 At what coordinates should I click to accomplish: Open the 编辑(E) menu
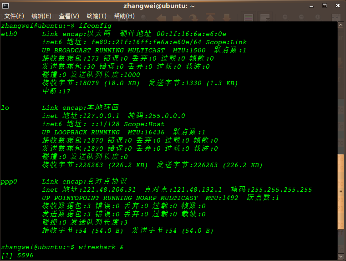tap(41, 16)
